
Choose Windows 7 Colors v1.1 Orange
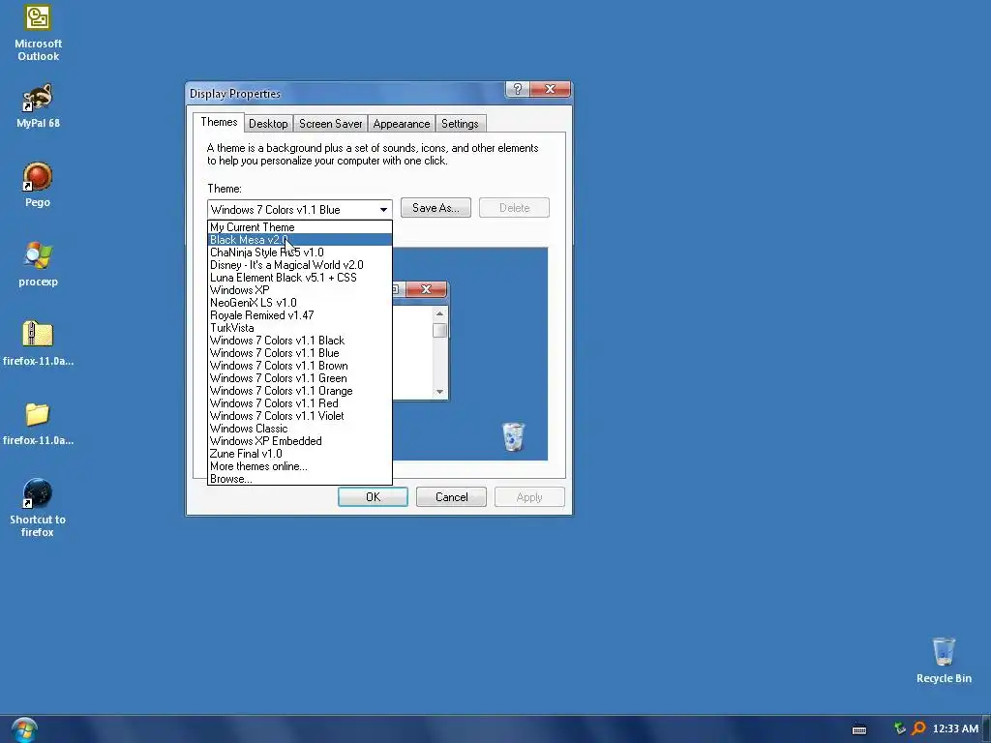tap(300, 391)
